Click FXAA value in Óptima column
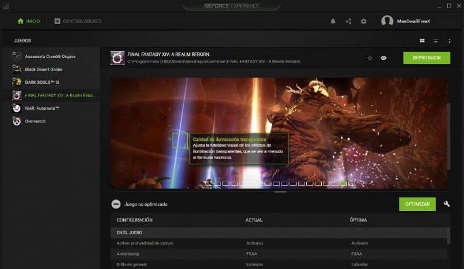This screenshot has height=269, width=464. click(356, 254)
